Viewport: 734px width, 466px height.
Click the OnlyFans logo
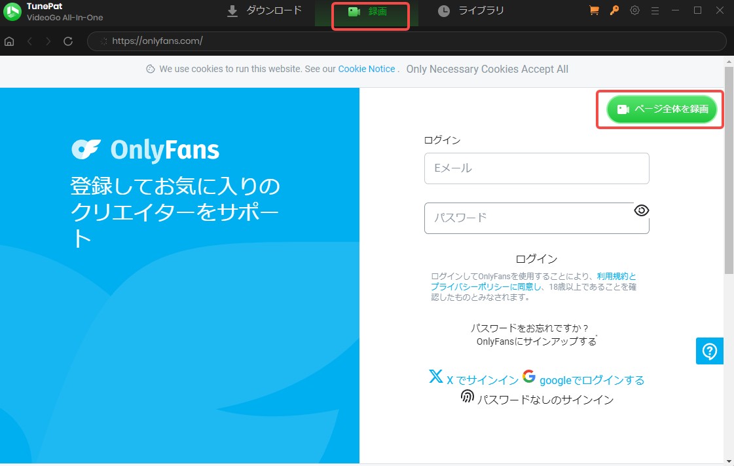point(145,150)
